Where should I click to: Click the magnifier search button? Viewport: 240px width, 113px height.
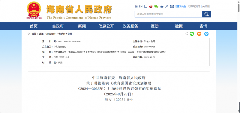(x=207, y=14)
